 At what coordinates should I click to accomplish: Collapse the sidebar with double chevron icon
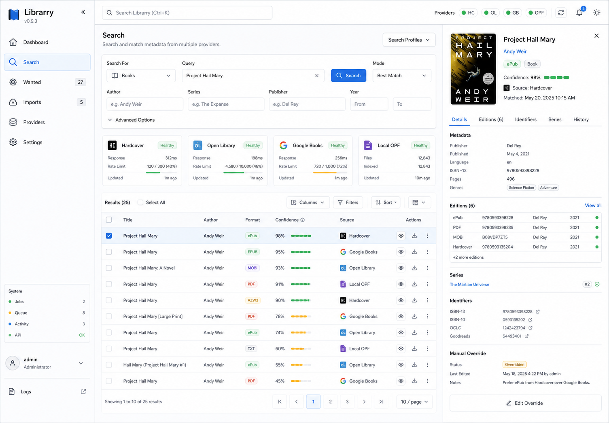pos(83,12)
